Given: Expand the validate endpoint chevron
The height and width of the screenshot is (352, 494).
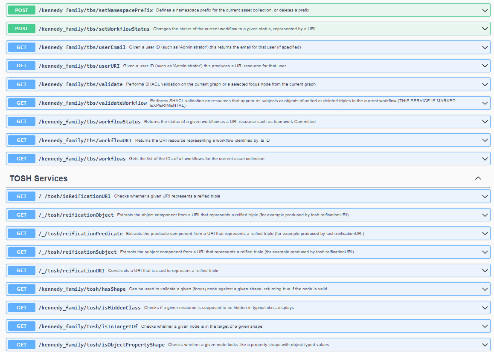Looking at the screenshot, I should 485,84.
